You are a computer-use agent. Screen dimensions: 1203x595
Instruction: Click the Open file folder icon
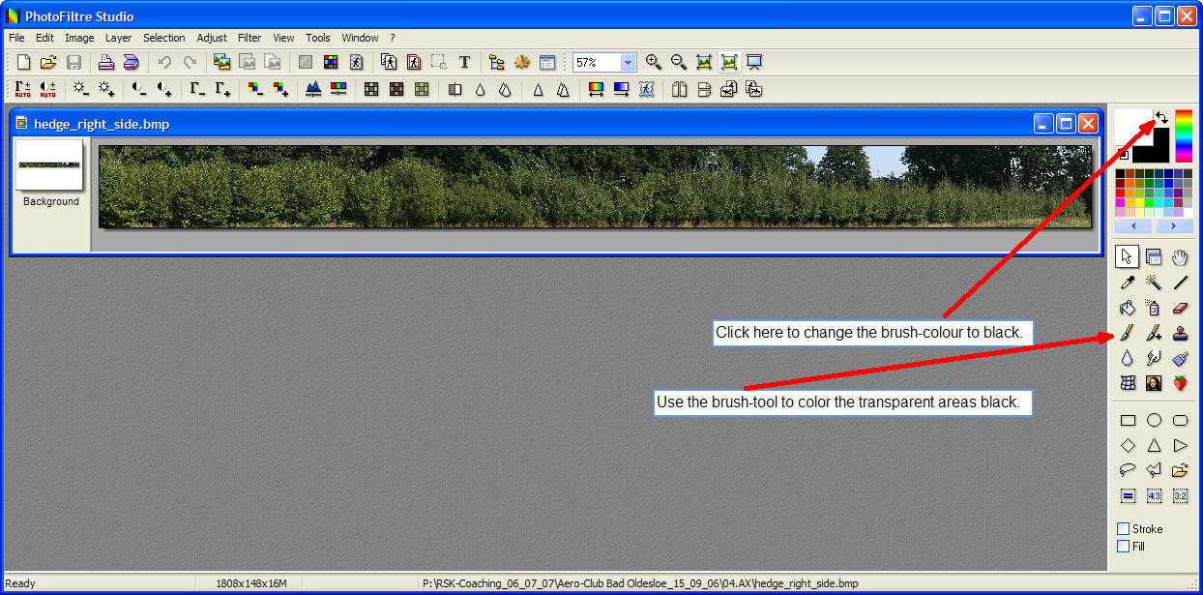48,62
